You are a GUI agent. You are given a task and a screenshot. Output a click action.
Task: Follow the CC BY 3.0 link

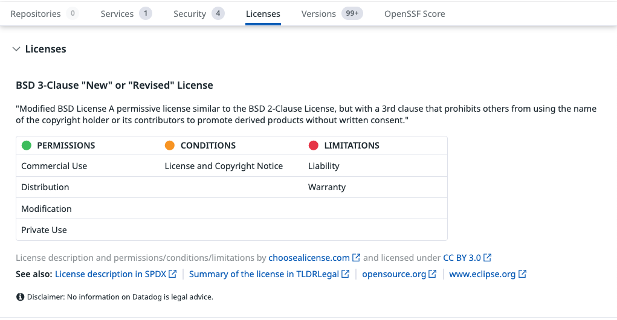[x=462, y=258]
